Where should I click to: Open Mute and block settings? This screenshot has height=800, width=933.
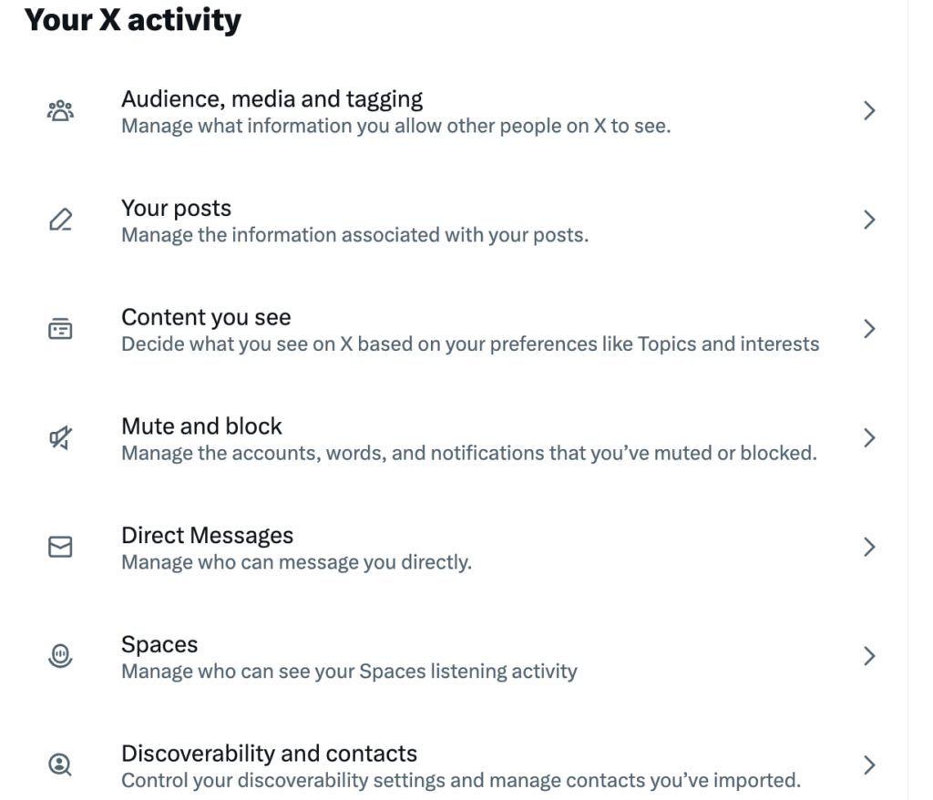click(201, 426)
